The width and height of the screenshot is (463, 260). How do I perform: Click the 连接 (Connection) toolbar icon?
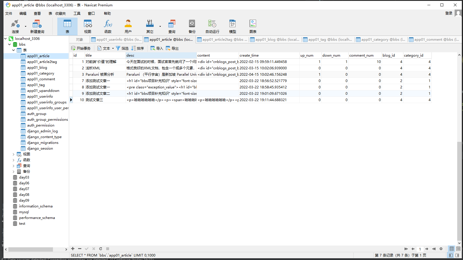coord(15,27)
